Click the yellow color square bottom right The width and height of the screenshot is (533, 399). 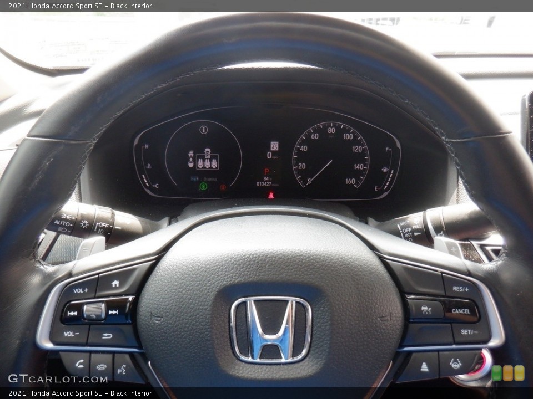519,373
